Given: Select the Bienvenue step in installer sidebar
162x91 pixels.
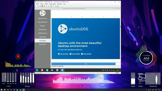Looking at the screenshot, I should click(43, 18).
